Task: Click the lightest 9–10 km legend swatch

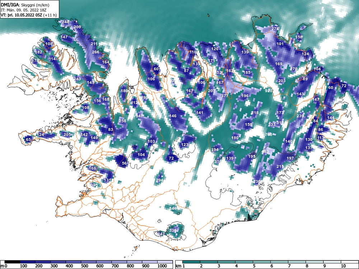Action: tap(332, 262)
